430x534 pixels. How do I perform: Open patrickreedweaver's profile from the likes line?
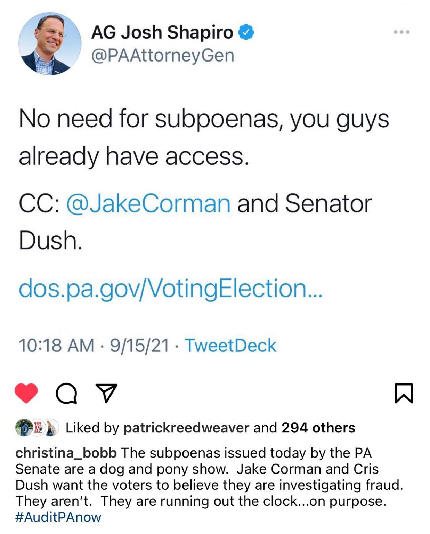[x=186, y=428]
